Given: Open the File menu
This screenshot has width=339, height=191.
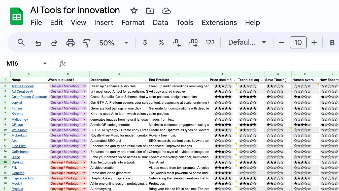Looking at the screenshot, I should pyautogui.click(x=36, y=22).
